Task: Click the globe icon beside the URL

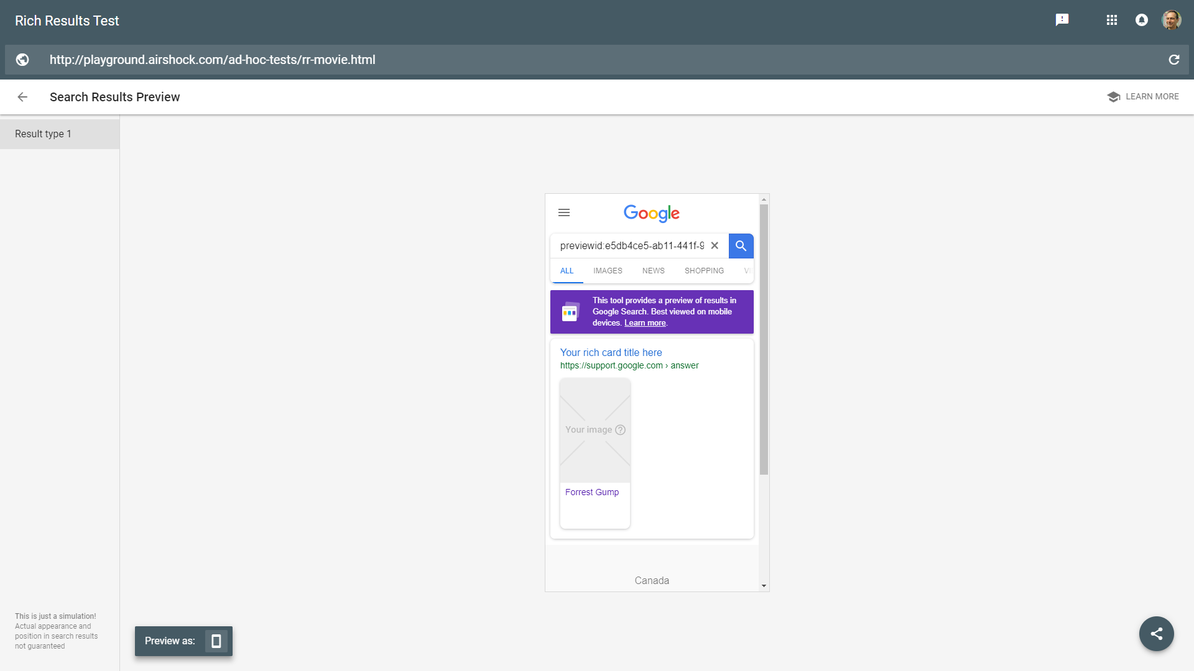Action: [x=22, y=59]
